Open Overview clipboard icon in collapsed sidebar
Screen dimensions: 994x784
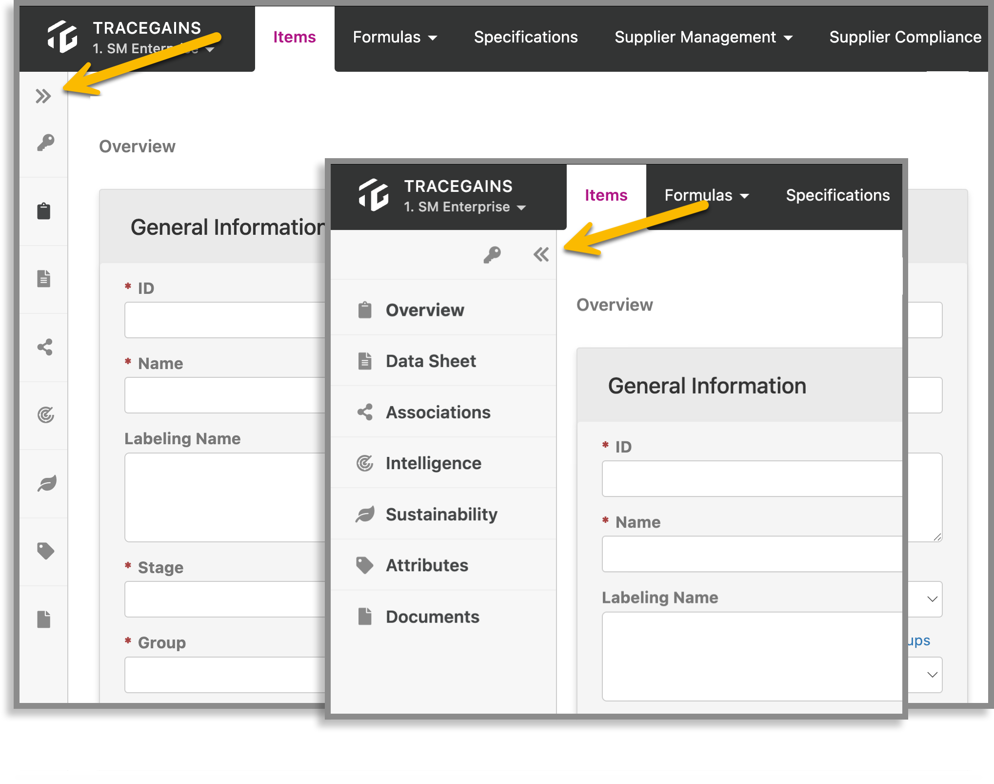tap(44, 211)
